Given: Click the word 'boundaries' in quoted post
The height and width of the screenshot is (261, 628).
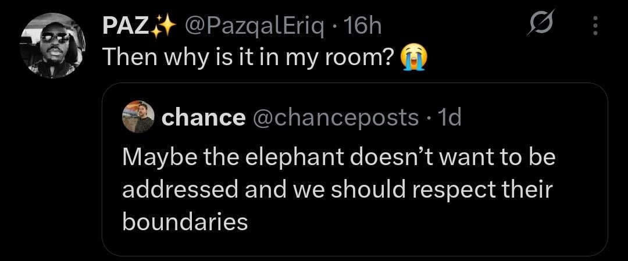Looking at the screenshot, I should point(184,221).
